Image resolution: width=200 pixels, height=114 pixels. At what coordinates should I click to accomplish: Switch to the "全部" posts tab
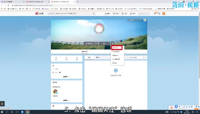click(x=89, y=57)
